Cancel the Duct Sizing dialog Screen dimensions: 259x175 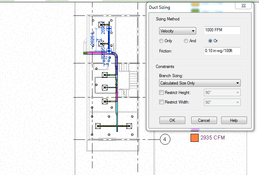click(204, 120)
